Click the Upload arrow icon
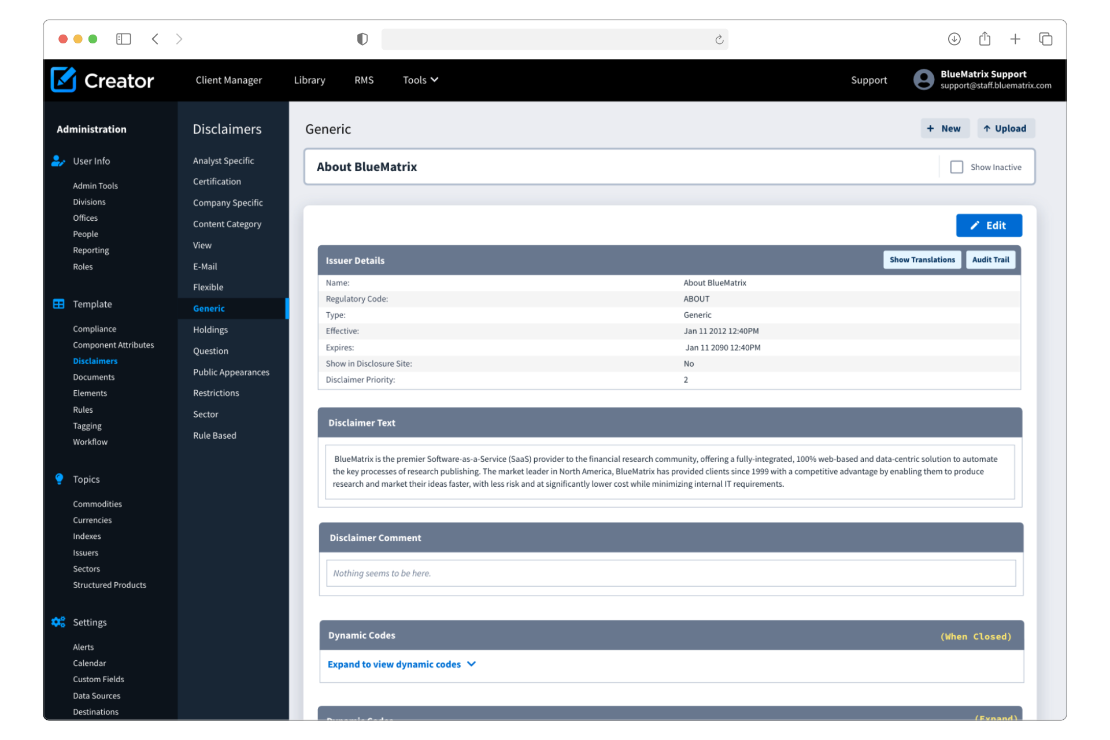1110x740 pixels. [986, 128]
